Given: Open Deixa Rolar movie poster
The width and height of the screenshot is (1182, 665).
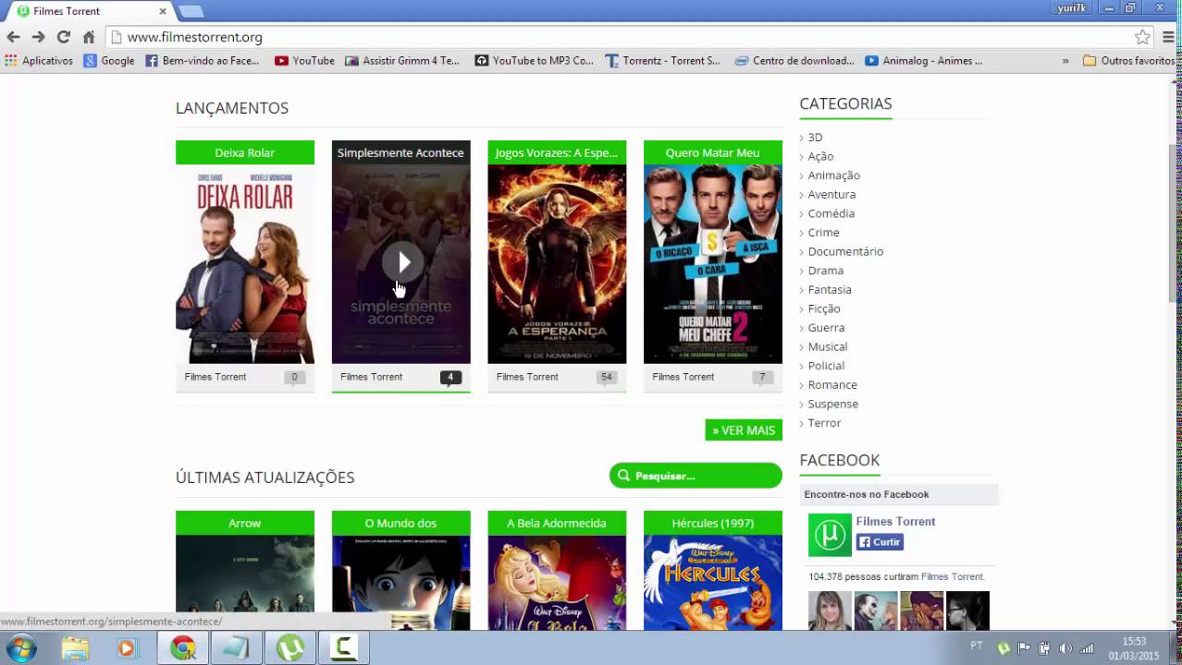Looking at the screenshot, I should coord(245,264).
